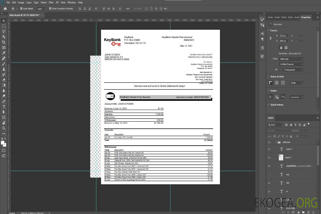Click the foreground/background color swatches
This screenshot has width=321, height=214.
point(4,144)
